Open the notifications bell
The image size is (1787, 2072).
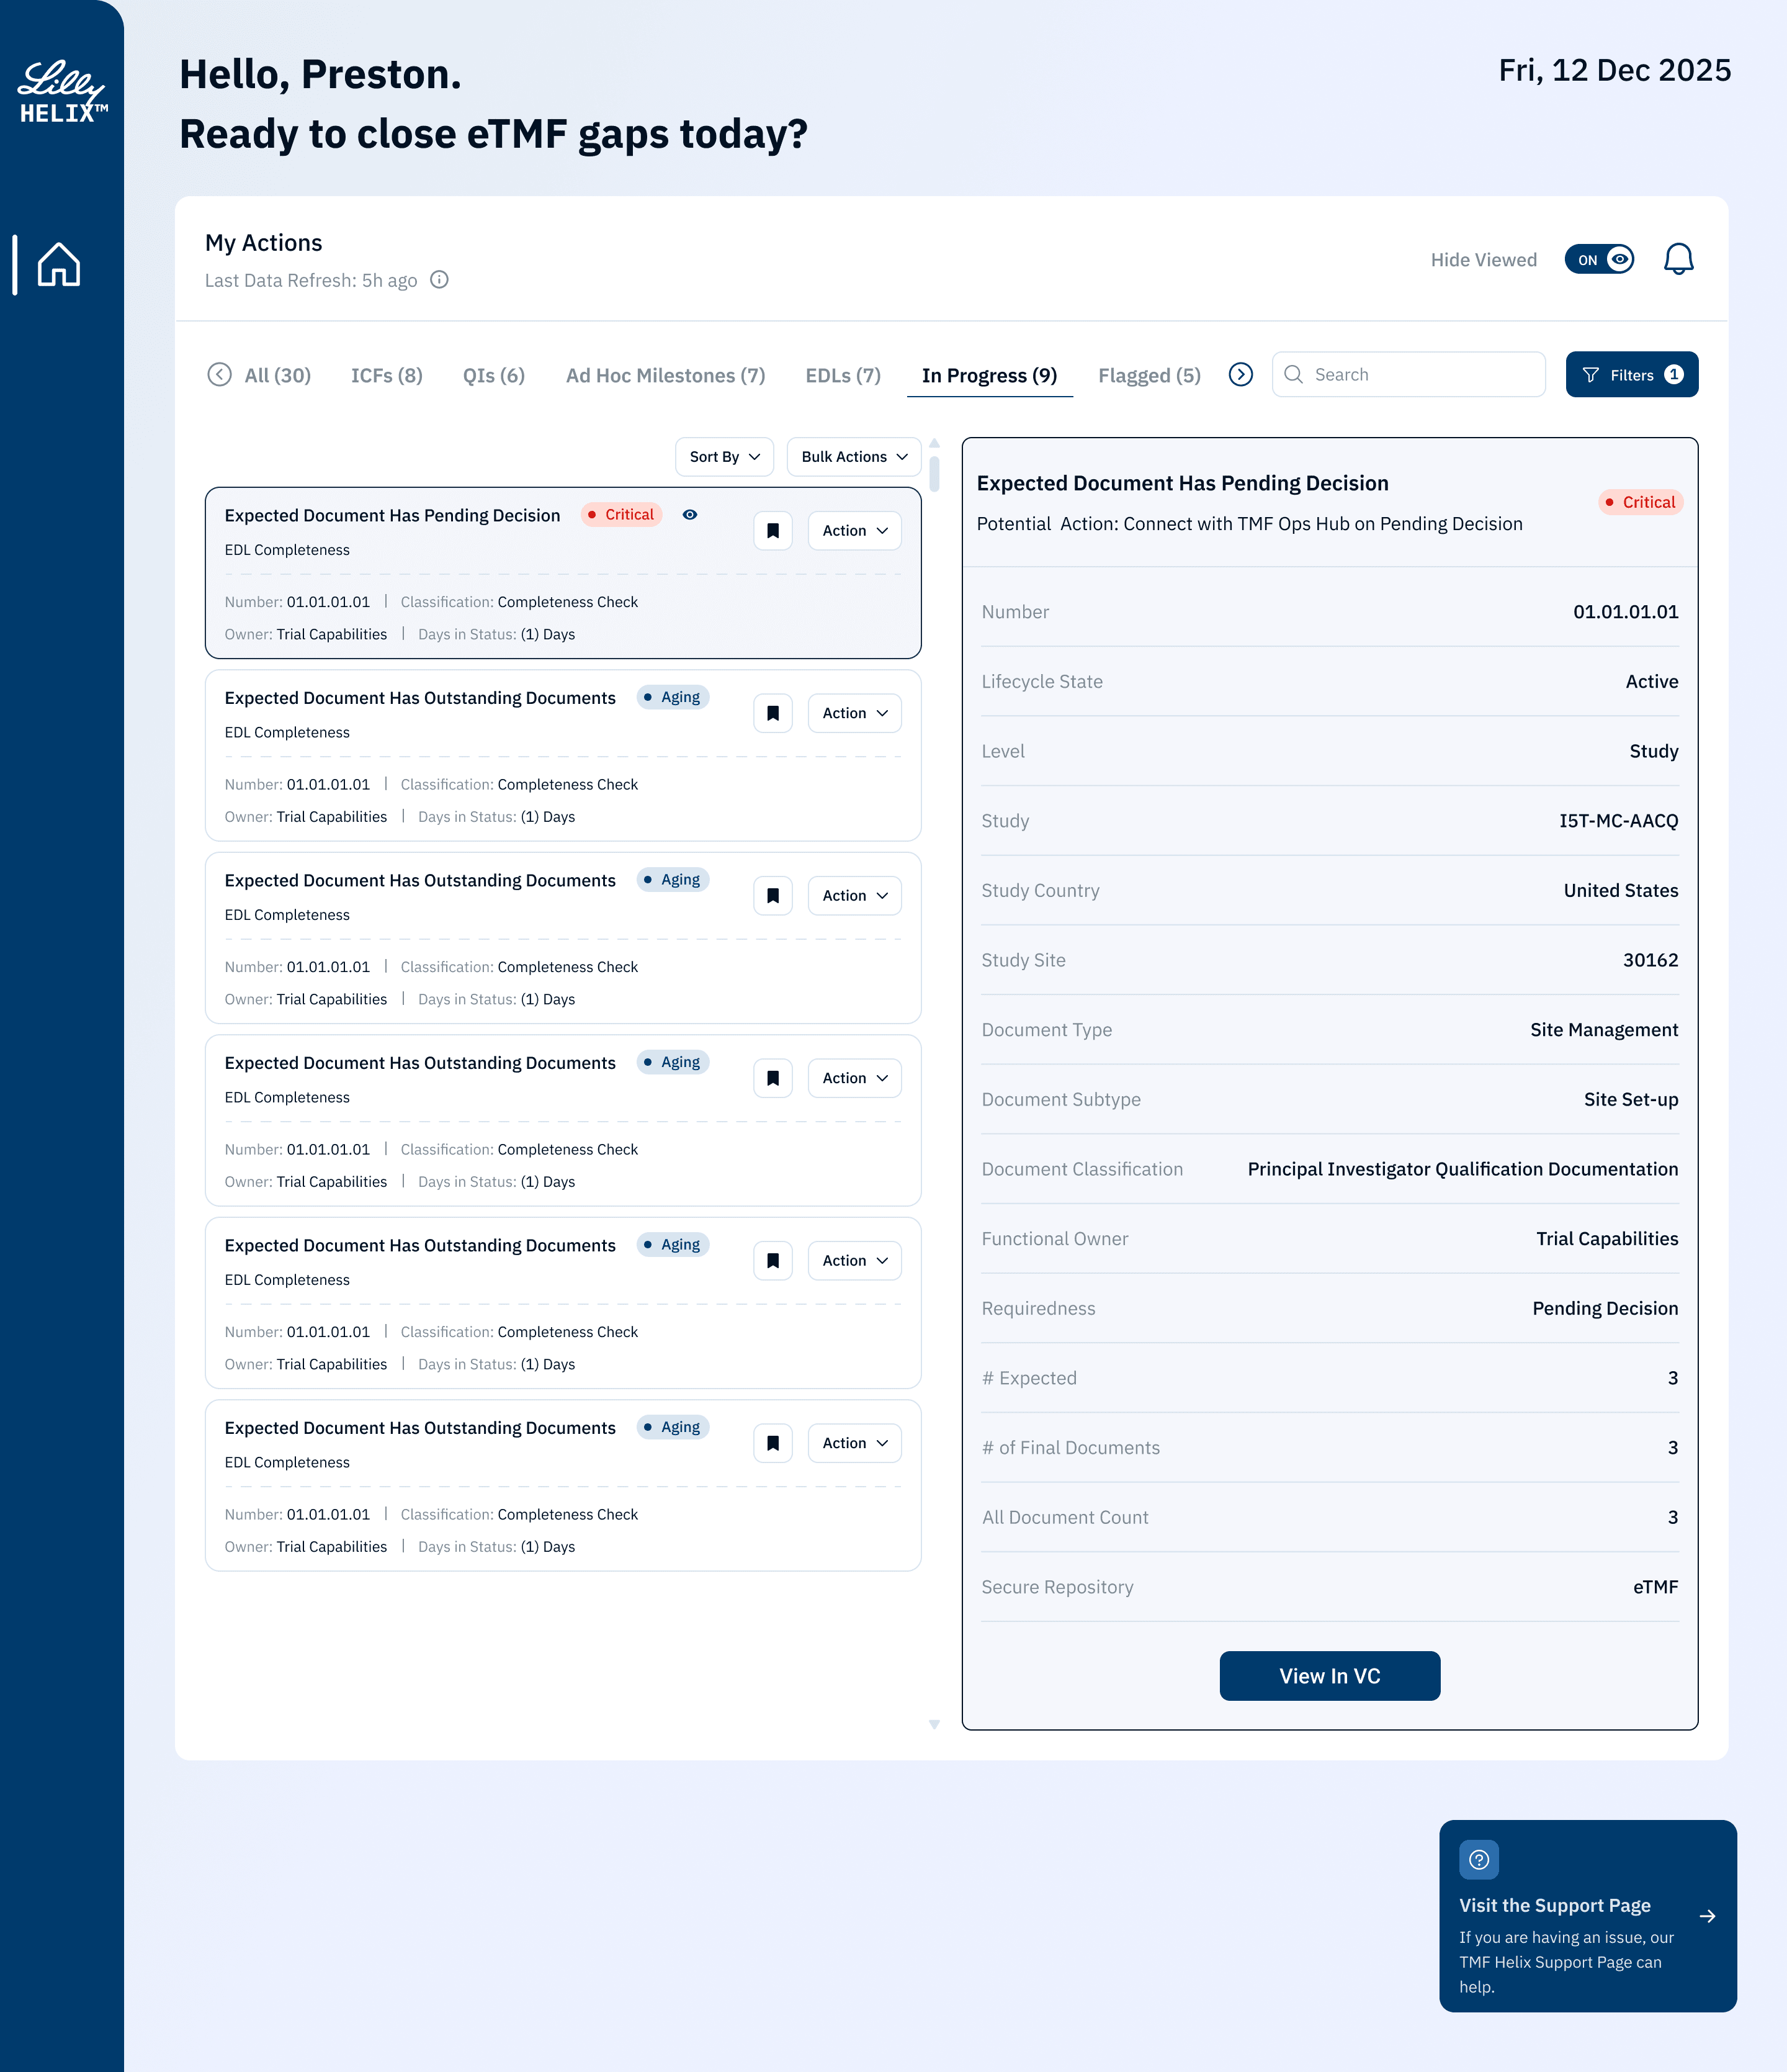pyautogui.click(x=1678, y=259)
